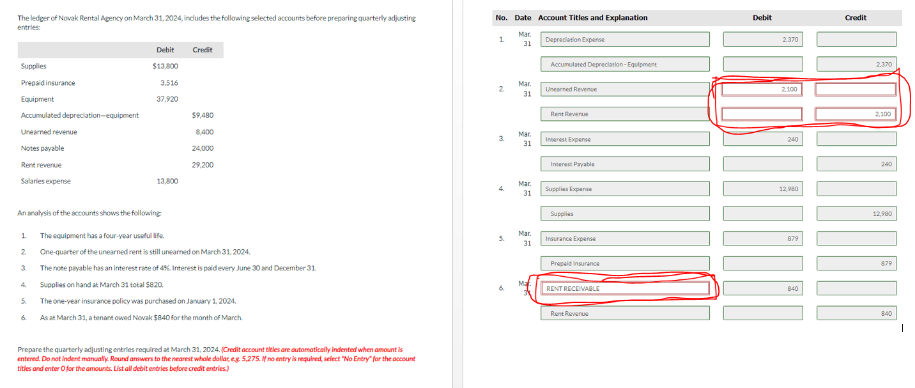Click the credit field showing 240
Viewport: 915px width, 388px height.
pyautogui.click(x=856, y=164)
